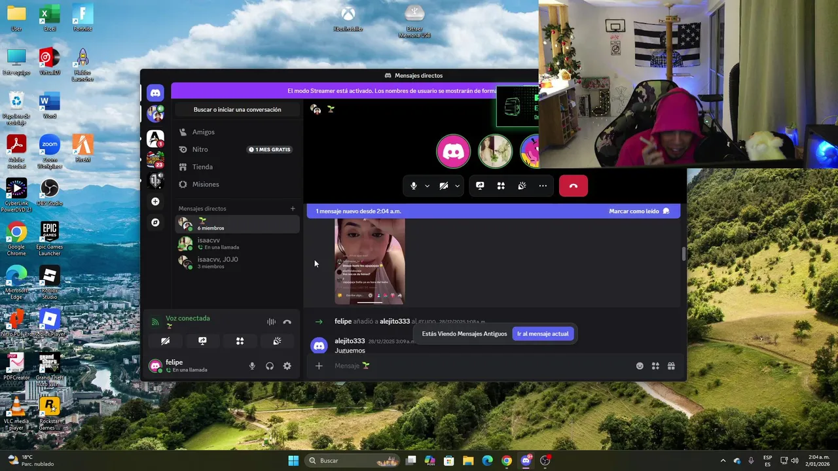Open Discover servers compass icon
838x471 pixels.
click(155, 222)
